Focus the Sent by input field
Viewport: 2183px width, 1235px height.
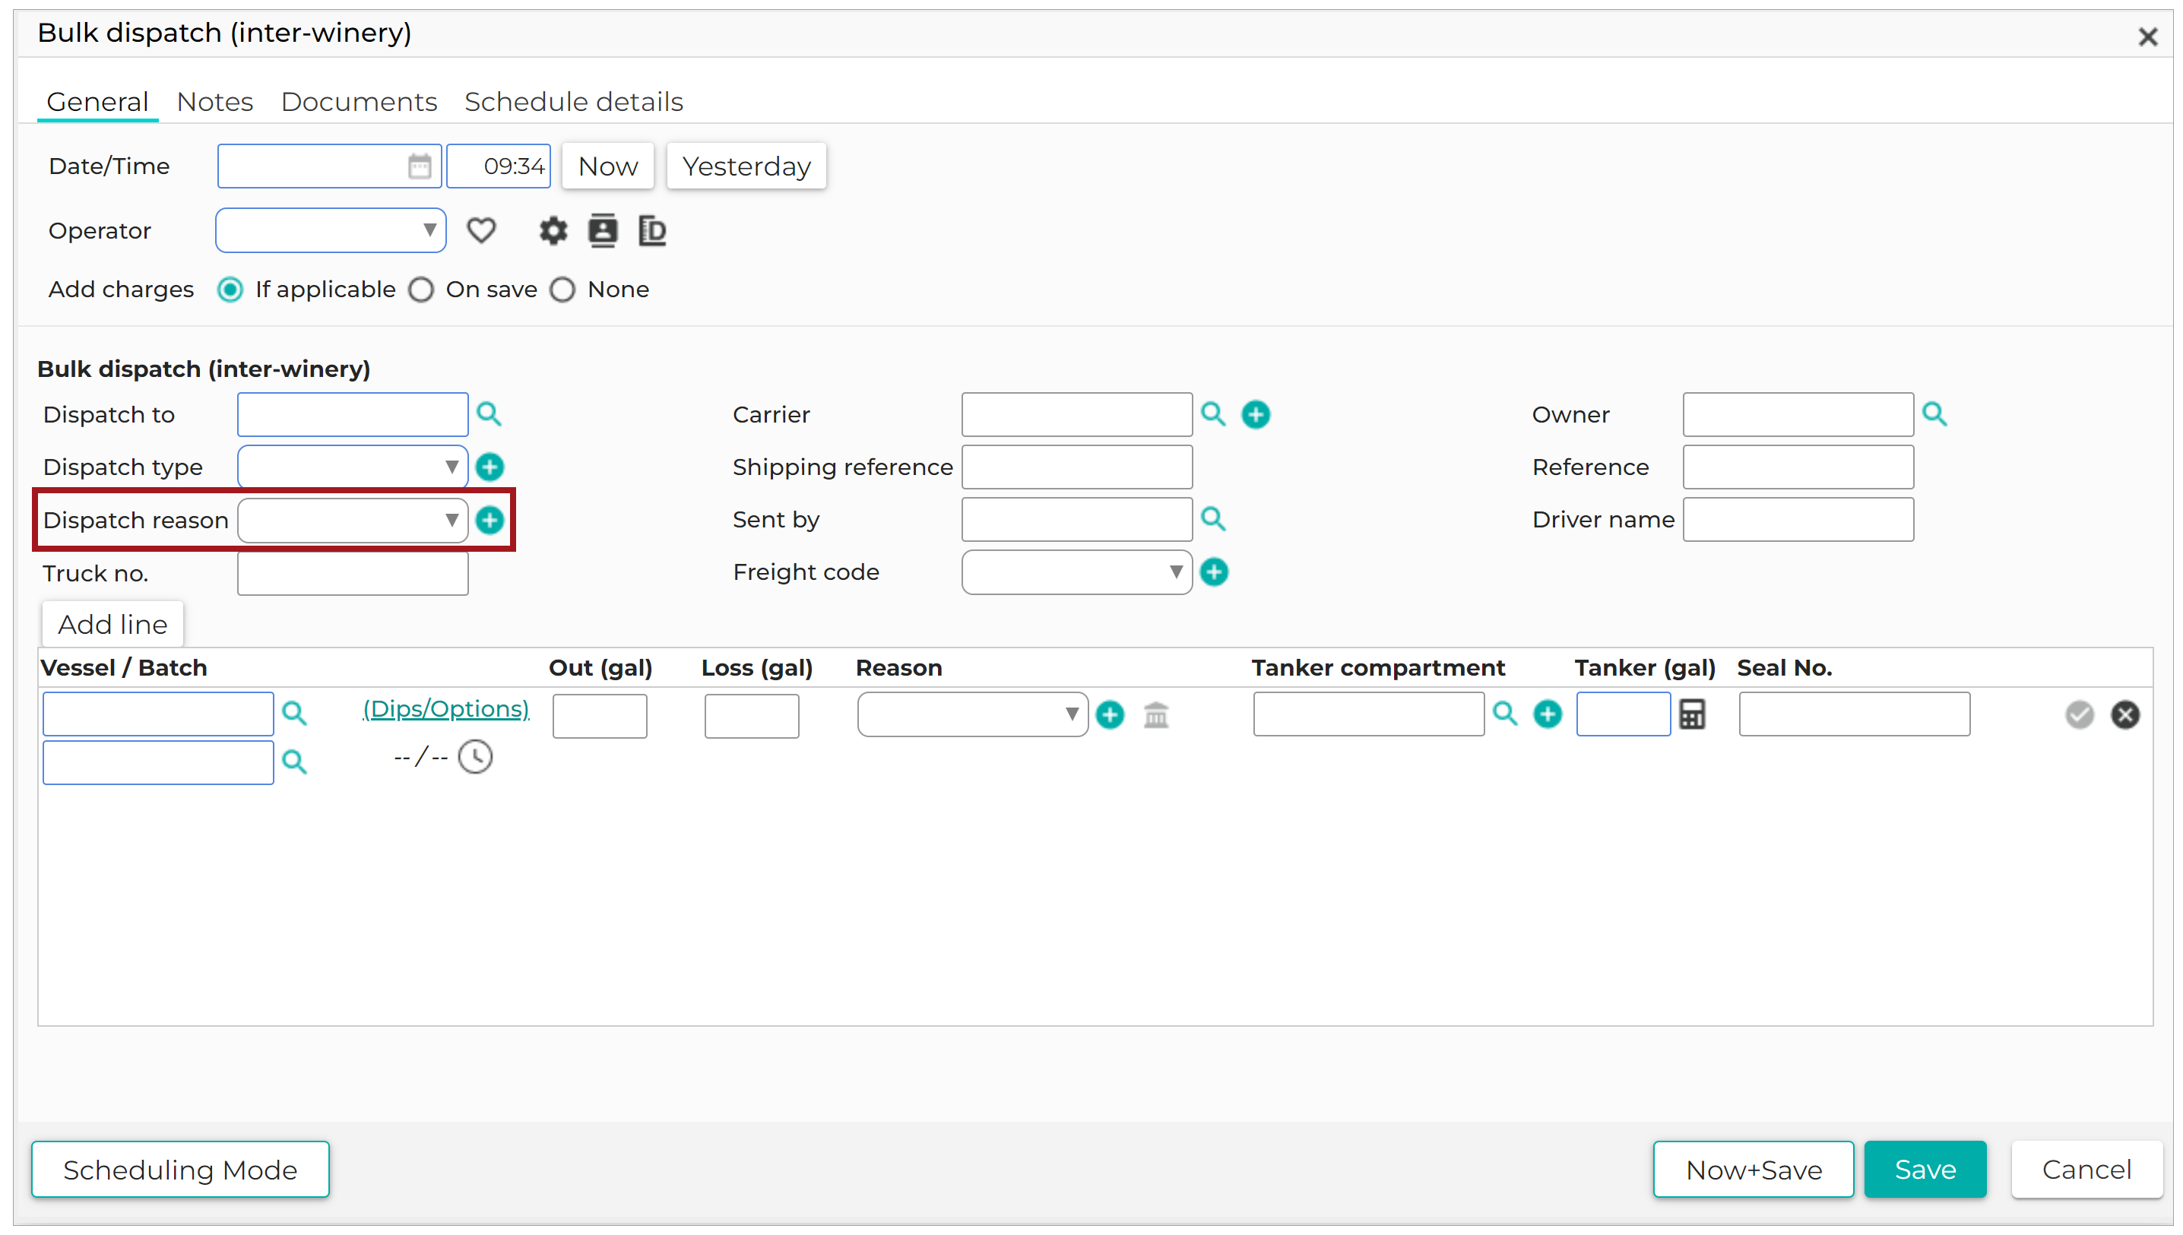point(1077,520)
